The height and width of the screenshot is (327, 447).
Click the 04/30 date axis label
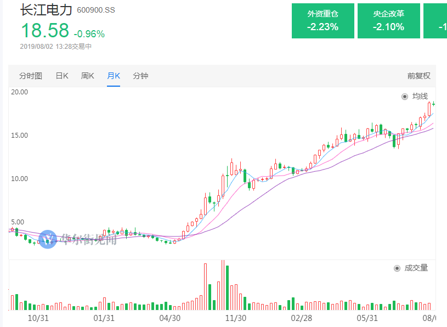tap(170, 318)
